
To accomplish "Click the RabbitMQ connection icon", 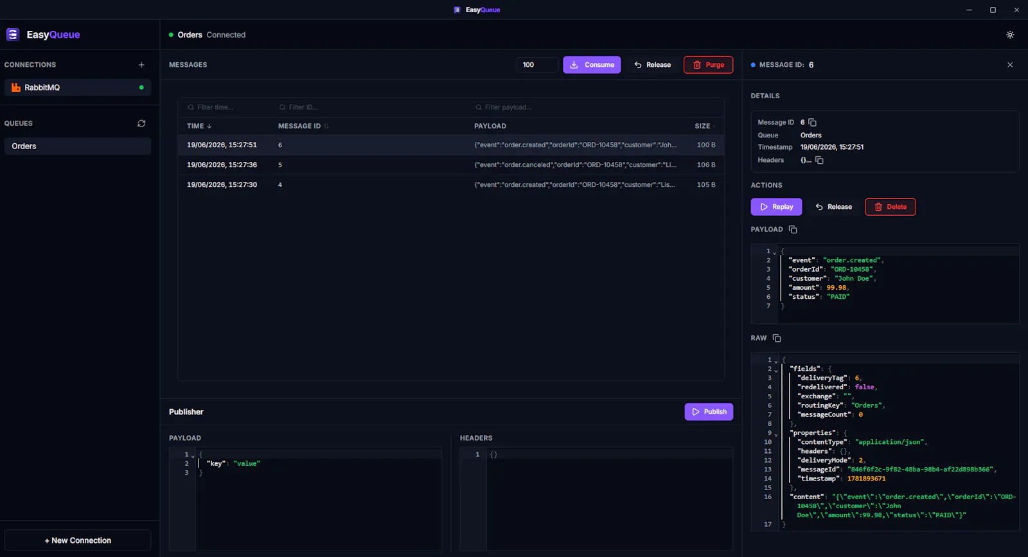I will 16,87.
